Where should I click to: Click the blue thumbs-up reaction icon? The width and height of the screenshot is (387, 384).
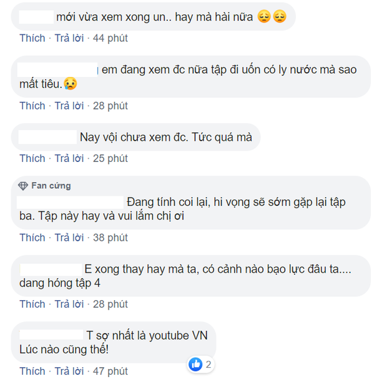click(197, 364)
